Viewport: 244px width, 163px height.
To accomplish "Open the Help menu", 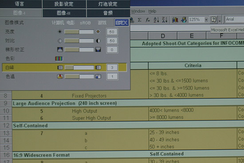I will 152,11.
